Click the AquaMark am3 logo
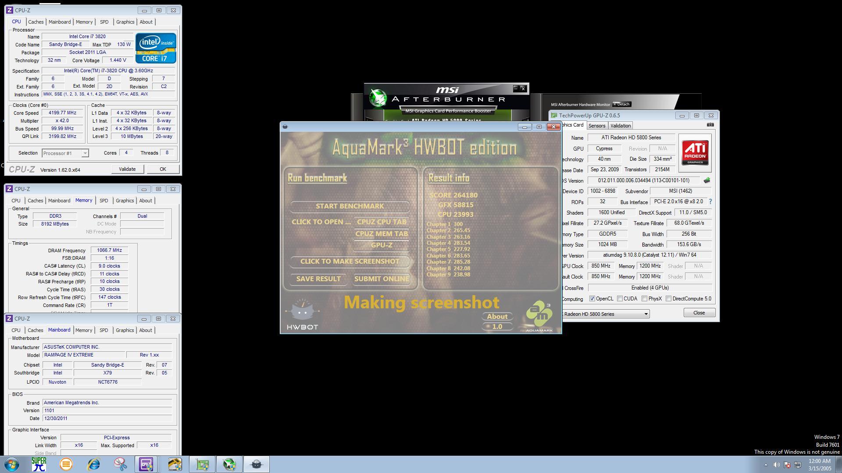 click(539, 316)
